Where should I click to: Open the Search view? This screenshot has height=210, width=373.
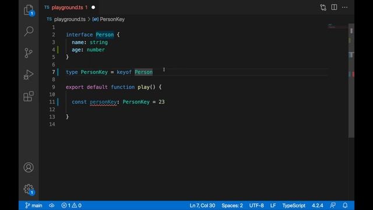(29, 31)
